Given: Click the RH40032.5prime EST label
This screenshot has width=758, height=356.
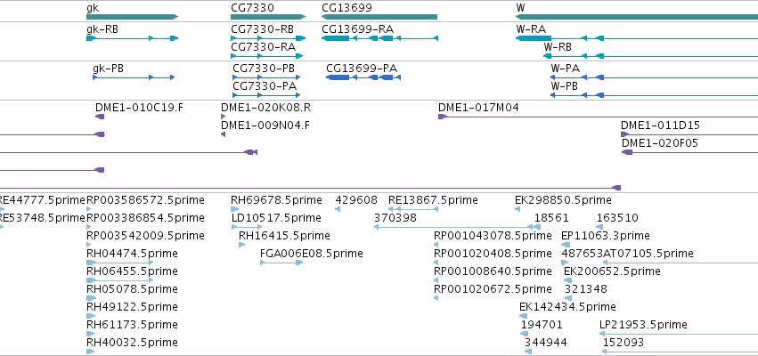Looking at the screenshot, I should click(132, 343).
